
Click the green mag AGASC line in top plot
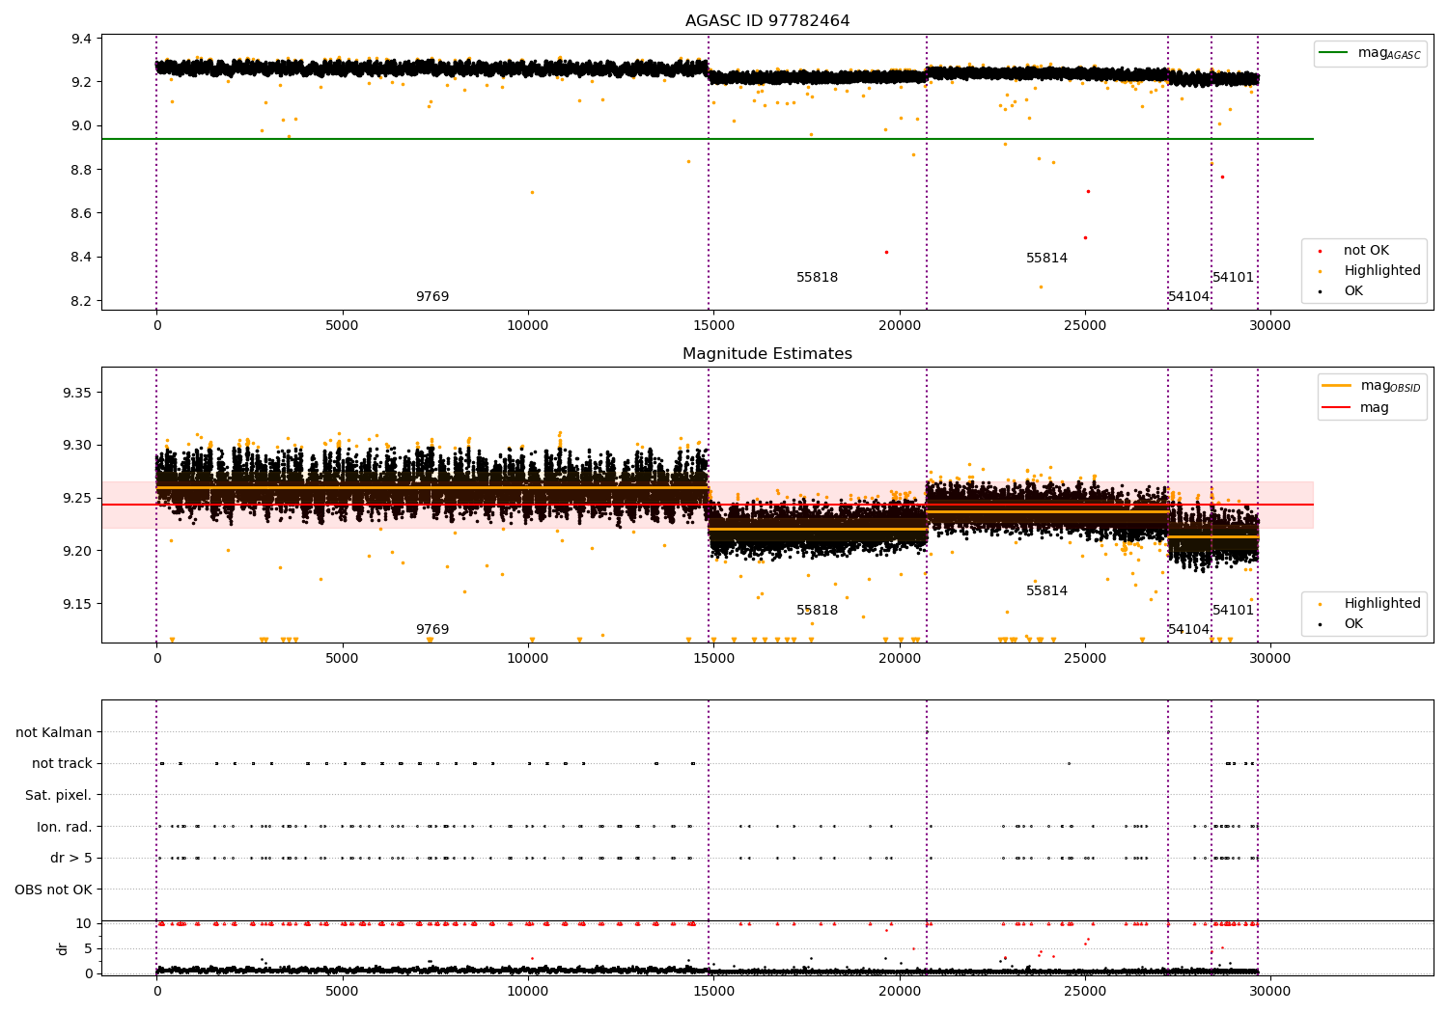click(x=708, y=139)
